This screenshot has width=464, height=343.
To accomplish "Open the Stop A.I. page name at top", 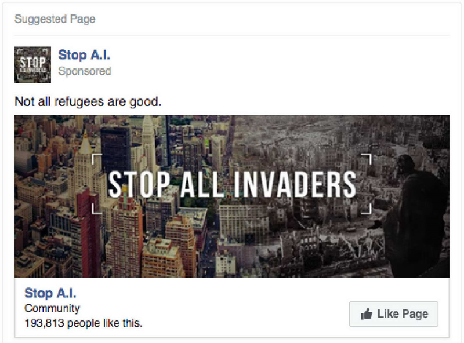I will (x=84, y=54).
